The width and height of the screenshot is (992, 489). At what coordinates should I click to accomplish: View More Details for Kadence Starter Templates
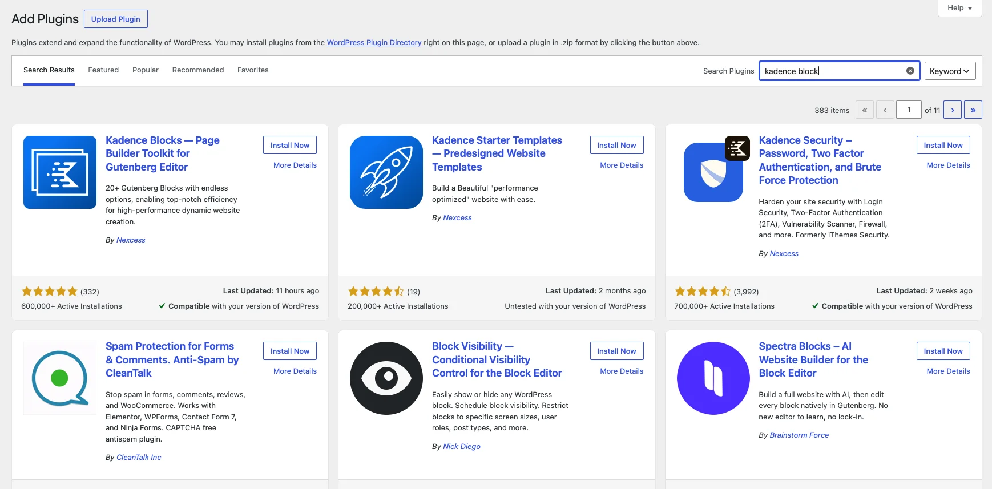click(622, 165)
